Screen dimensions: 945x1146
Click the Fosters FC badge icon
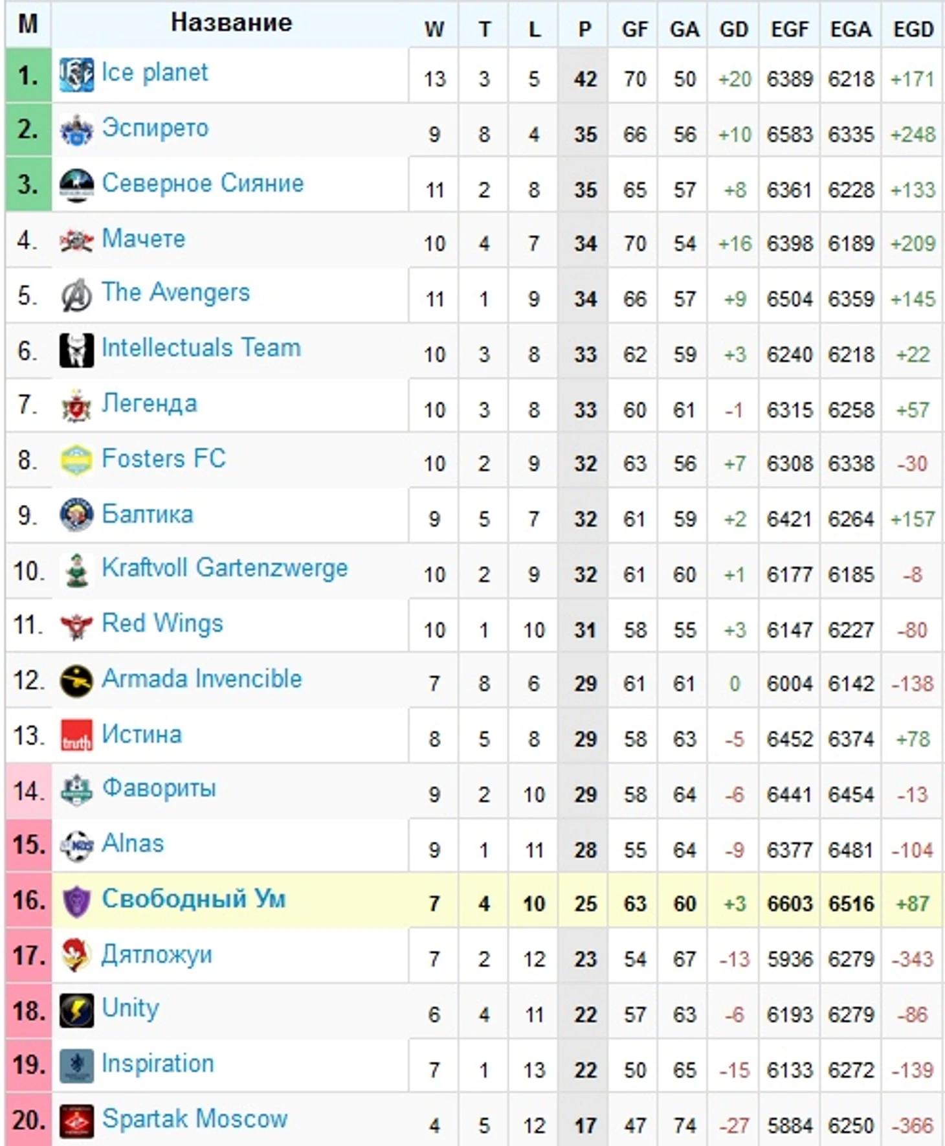coord(76,460)
